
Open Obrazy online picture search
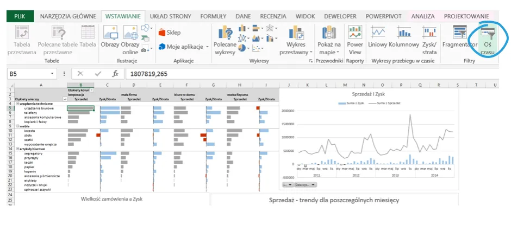coord(130,40)
